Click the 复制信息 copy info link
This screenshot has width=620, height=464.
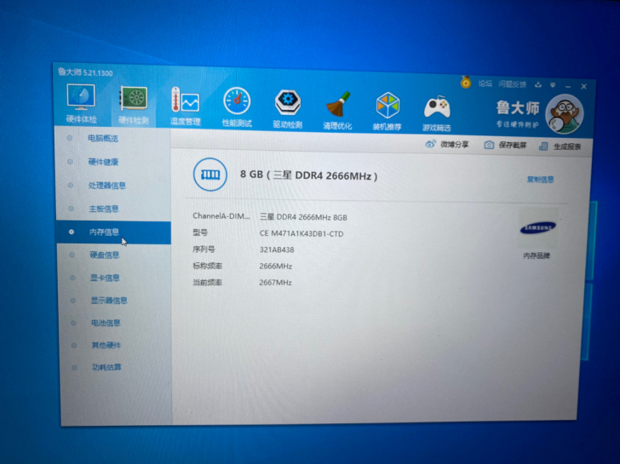click(540, 180)
